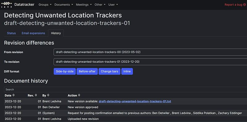Select the Change bars diff button

point(110,71)
